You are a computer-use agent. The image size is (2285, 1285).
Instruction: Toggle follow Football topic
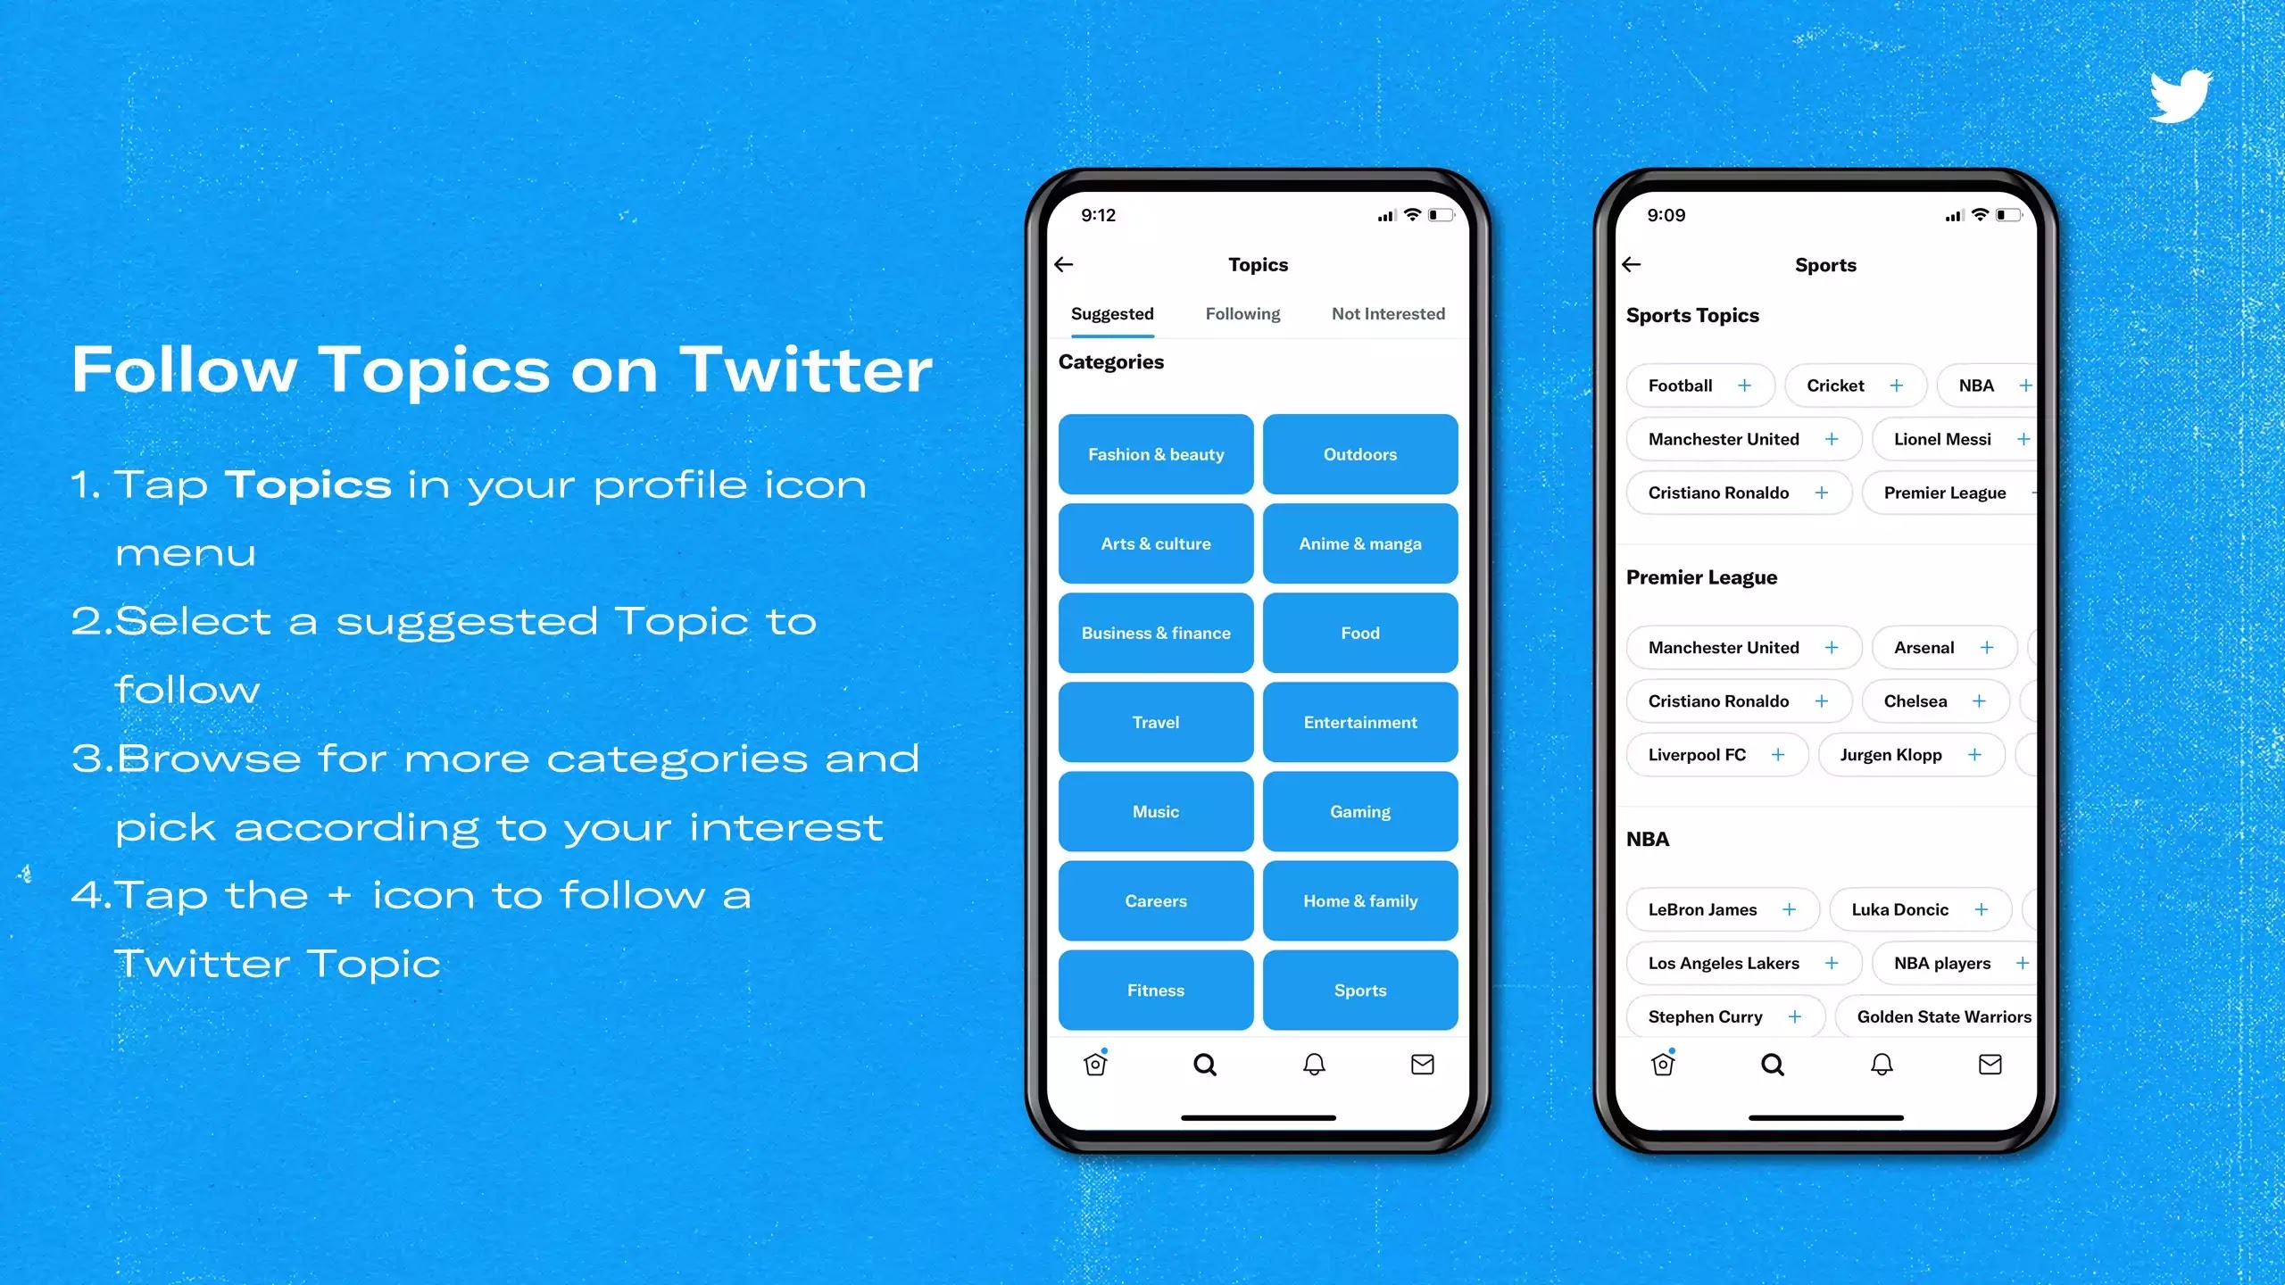(x=1745, y=385)
